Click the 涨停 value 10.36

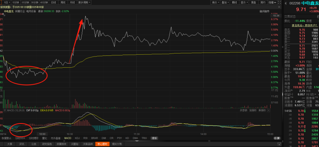pyautogui.click(x=301, y=84)
